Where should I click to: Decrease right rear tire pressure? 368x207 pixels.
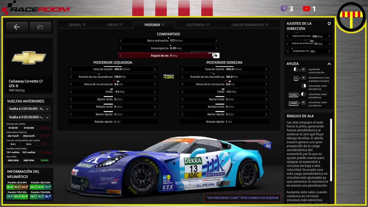(182, 77)
